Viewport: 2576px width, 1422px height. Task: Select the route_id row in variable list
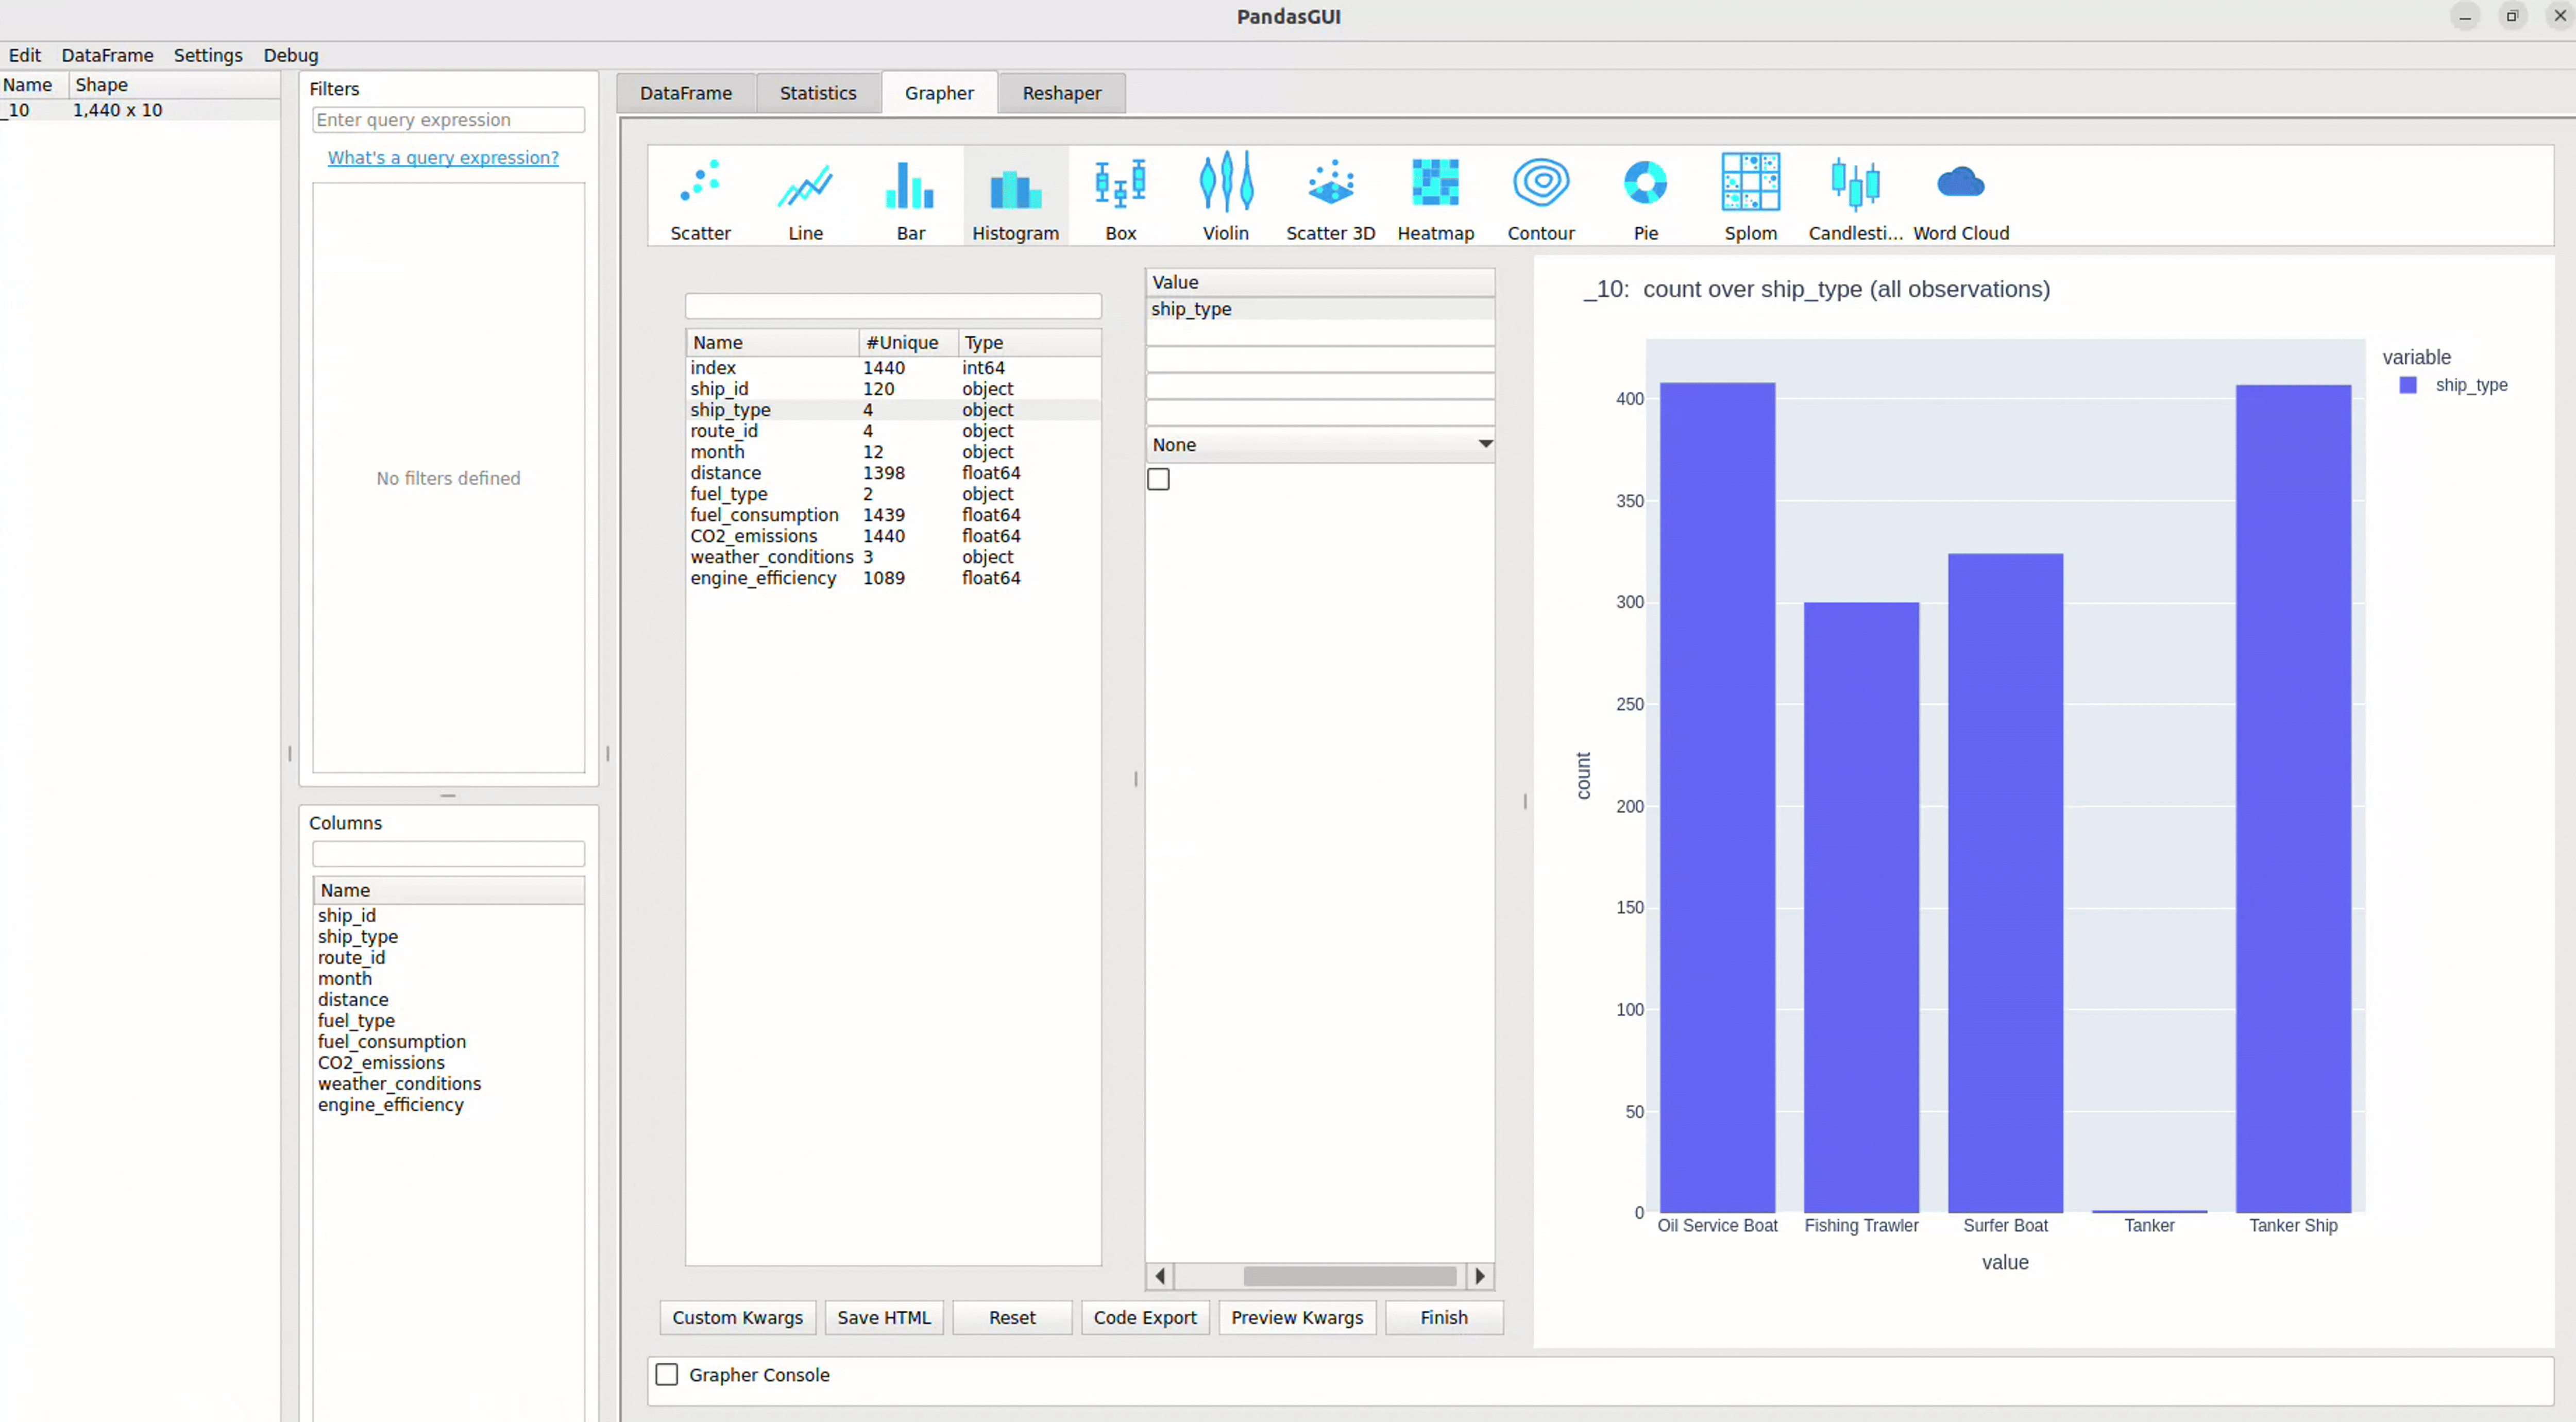[893, 431]
